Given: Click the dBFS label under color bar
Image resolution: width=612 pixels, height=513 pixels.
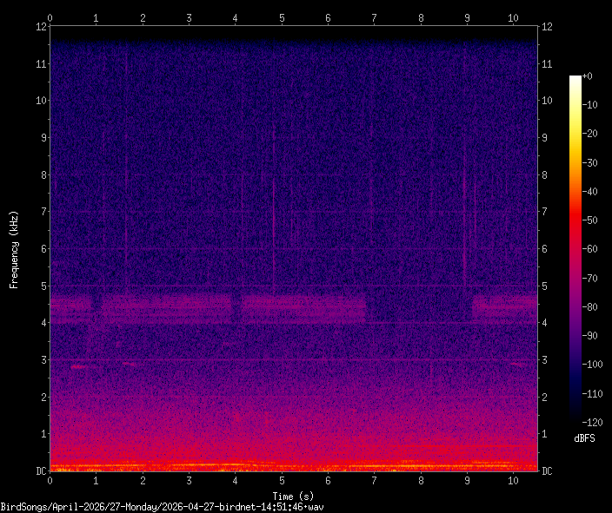Looking at the screenshot, I should pos(584,438).
